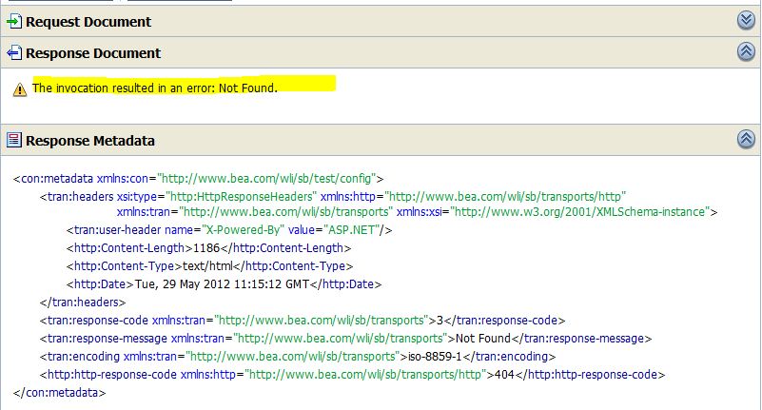Collapse the Response Document section
The image size is (762, 410).
pos(746,51)
